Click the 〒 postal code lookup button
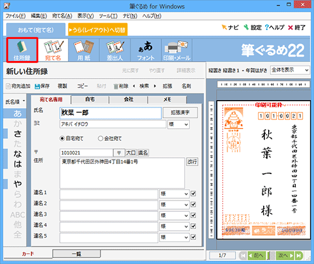 tap(119, 153)
